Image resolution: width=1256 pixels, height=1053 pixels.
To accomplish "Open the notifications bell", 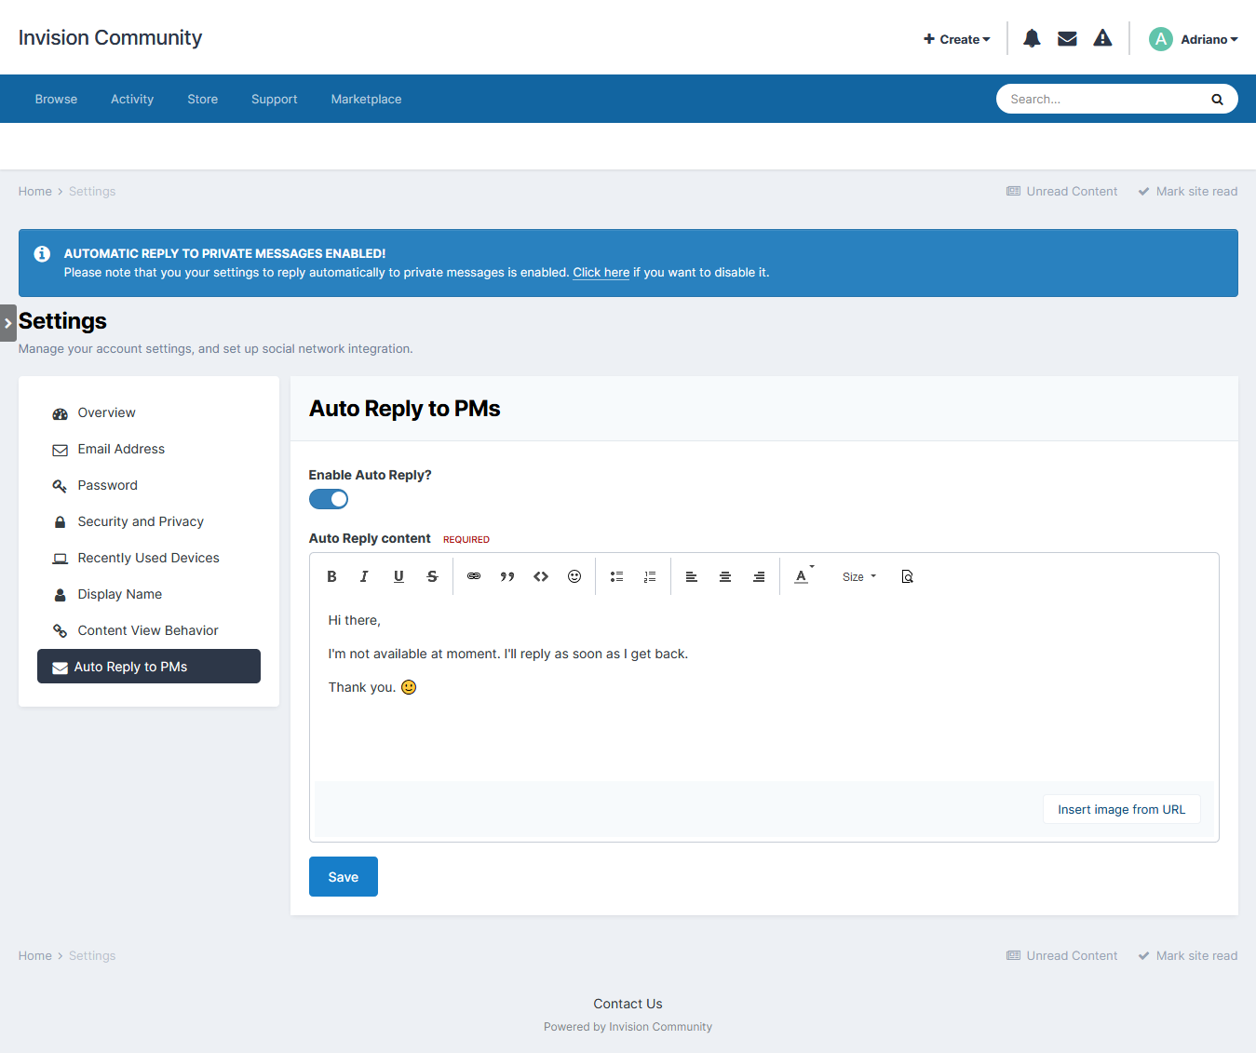I will tap(1032, 38).
